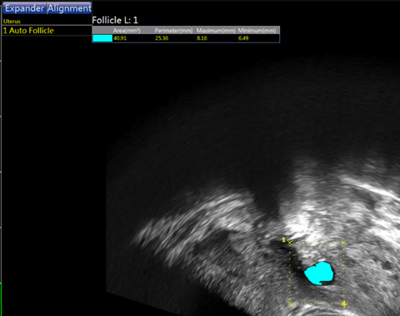Screen dimensions: 400x316
Task: Click the cyan follicle color swatch
Action: click(102, 38)
